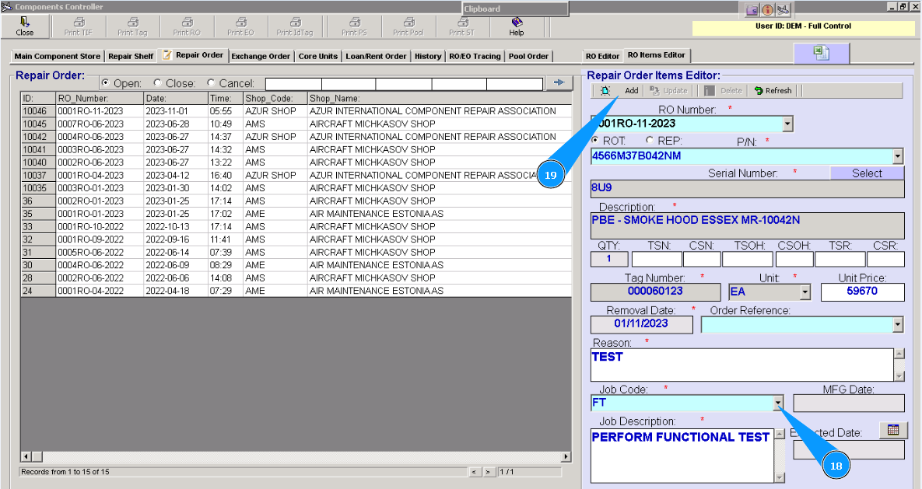Click the Print PS printer icon
The image size is (922, 489).
tap(355, 22)
